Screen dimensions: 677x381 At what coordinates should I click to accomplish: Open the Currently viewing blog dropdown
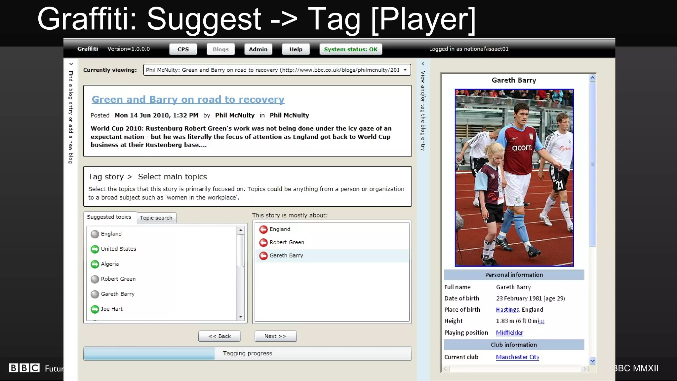coord(405,70)
